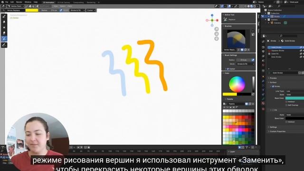The image size is (304, 171).
Task: Click the teal stroke Base Color swatch
Action: (x=294, y=98)
